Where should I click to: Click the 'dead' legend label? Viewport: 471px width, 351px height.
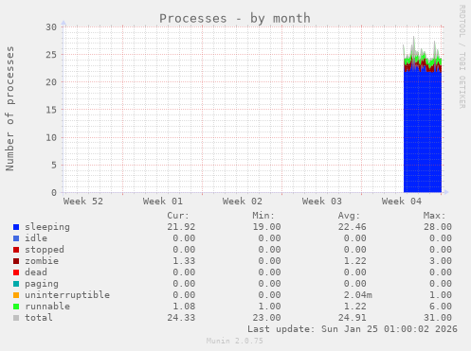[36, 272]
